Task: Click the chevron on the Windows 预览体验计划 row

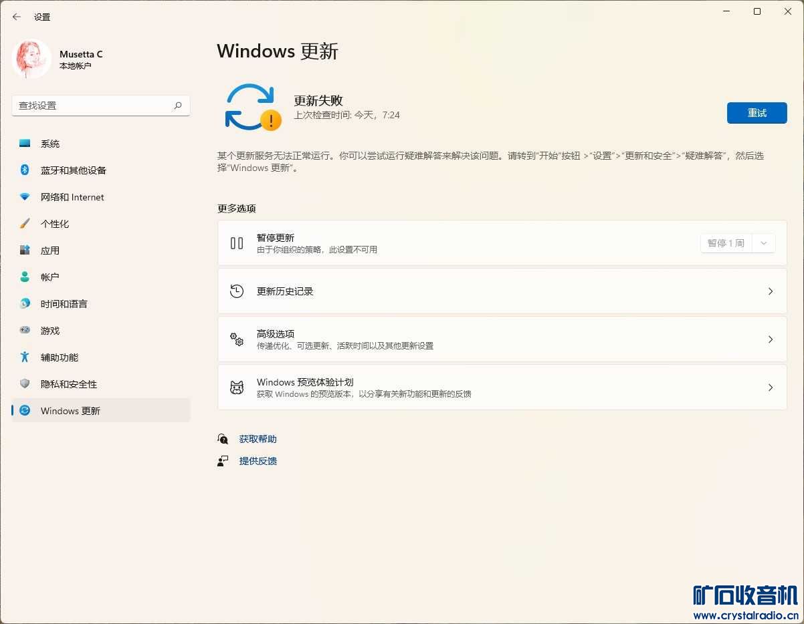Action: click(x=771, y=387)
